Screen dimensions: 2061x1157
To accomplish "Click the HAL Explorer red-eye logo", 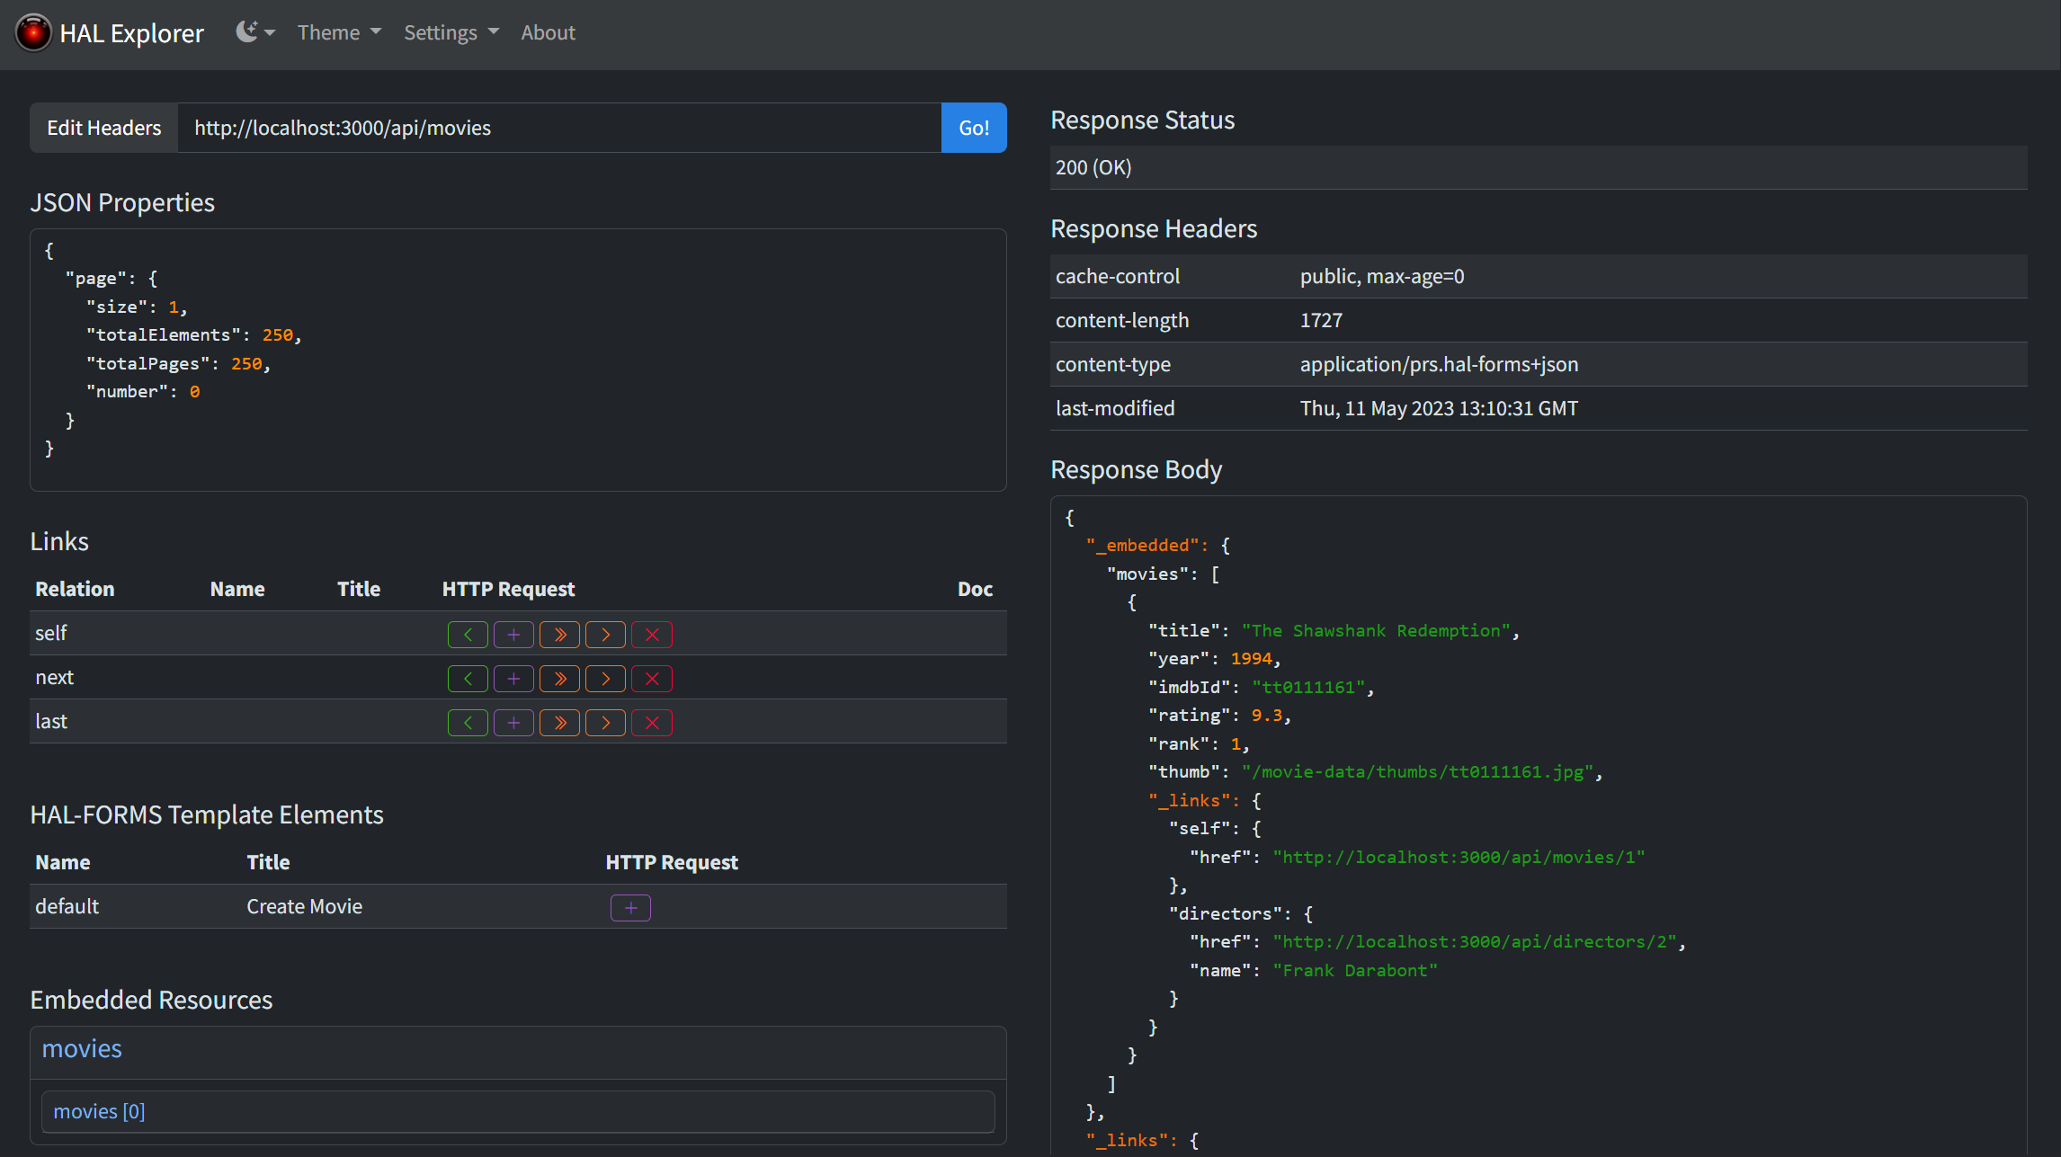I will [33, 32].
